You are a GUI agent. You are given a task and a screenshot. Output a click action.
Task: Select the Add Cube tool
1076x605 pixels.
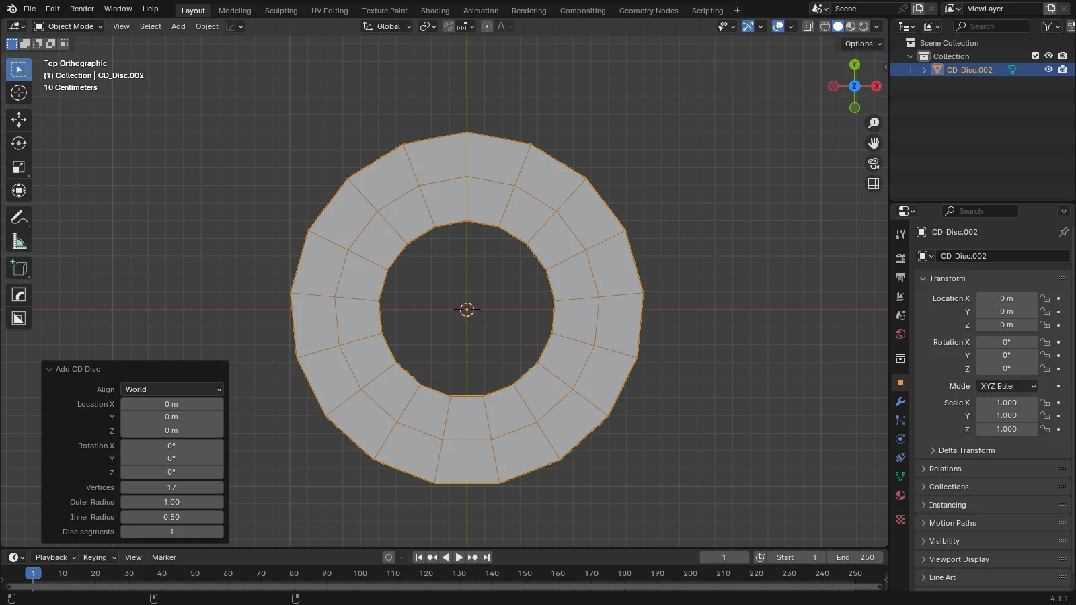click(19, 268)
